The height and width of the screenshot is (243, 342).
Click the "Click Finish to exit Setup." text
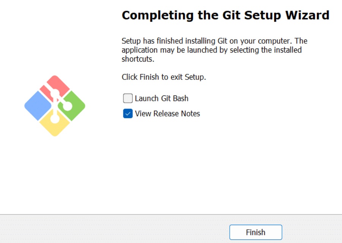click(164, 77)
